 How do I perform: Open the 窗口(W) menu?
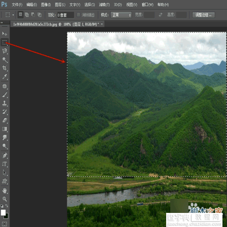pos(148,5)
